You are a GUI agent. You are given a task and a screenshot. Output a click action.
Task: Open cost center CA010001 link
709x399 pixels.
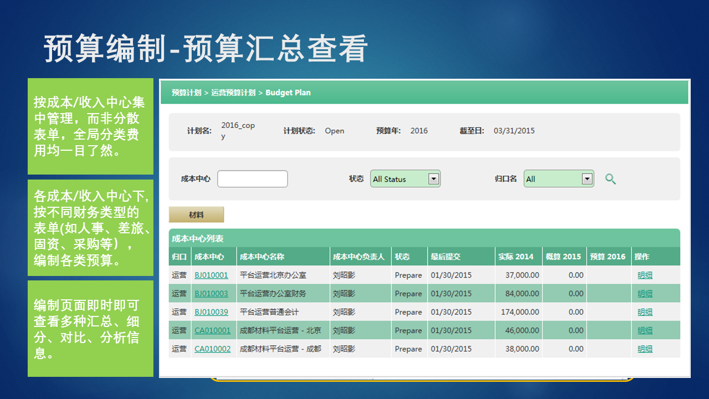(212, 330)
